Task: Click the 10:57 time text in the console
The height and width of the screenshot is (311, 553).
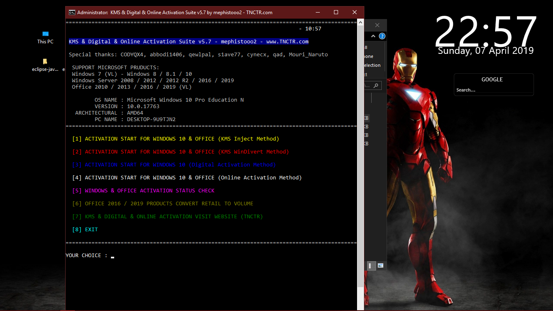Action: 313,29
